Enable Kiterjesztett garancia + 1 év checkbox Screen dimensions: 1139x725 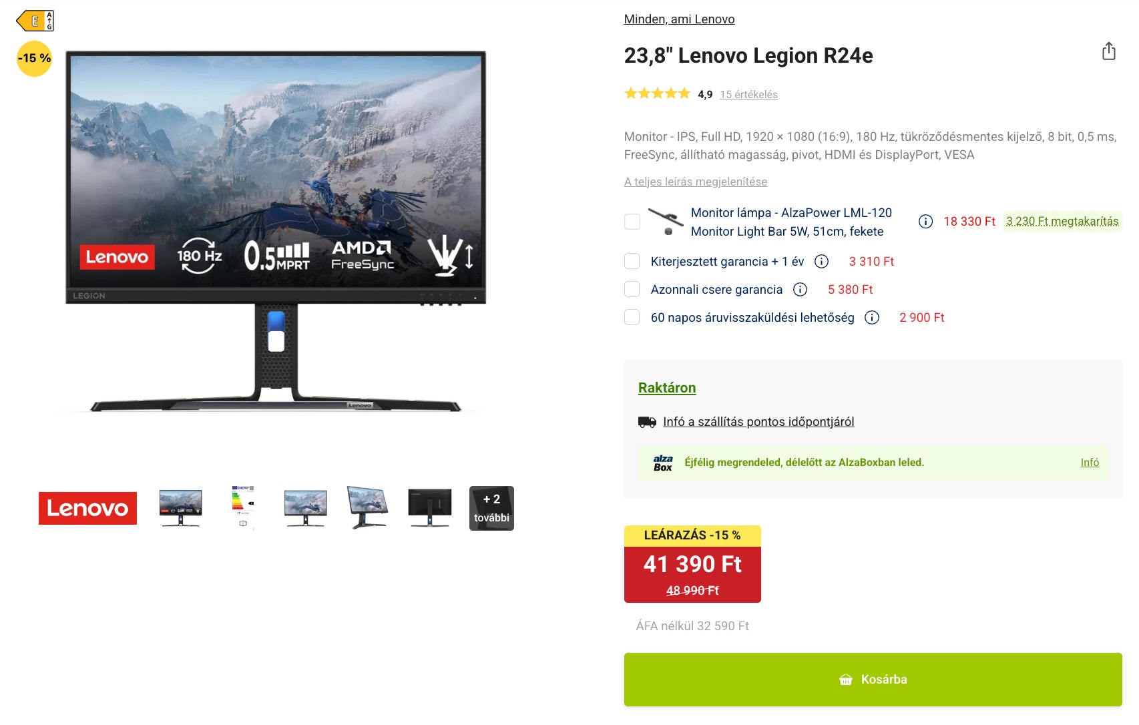coord(632,261)
